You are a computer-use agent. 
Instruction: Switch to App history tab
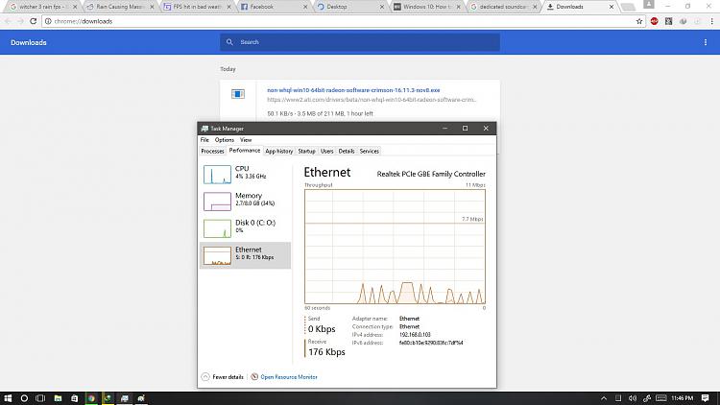click(x=278, y=151)
